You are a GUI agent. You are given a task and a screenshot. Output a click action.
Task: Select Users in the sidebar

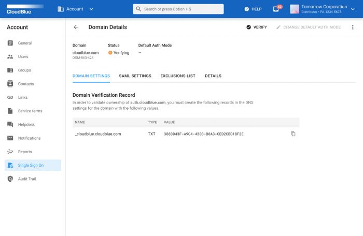coord(23,57)
